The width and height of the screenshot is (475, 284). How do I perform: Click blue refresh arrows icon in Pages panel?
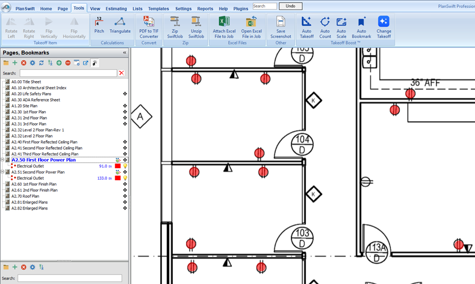click(x=41, y=63)
